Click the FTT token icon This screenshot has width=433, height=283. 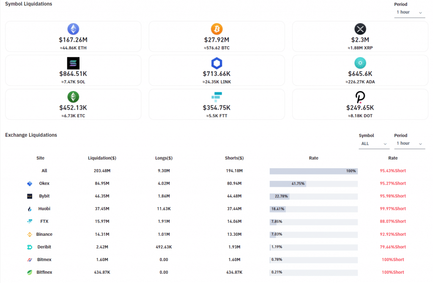[x=216, y=97]
